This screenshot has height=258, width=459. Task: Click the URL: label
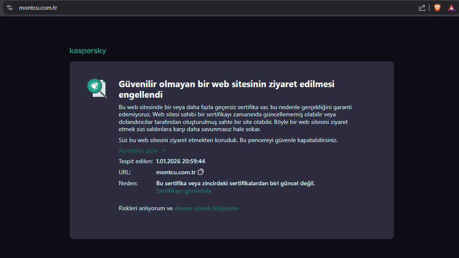(124, 172)
